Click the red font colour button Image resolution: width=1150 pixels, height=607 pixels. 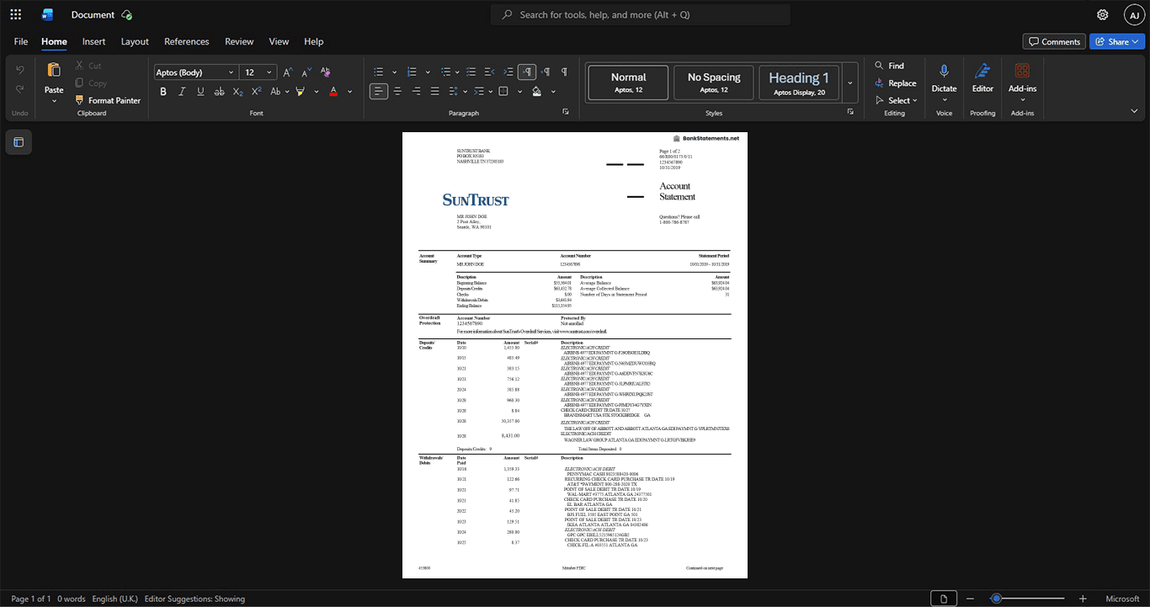[x=334, y=91]
